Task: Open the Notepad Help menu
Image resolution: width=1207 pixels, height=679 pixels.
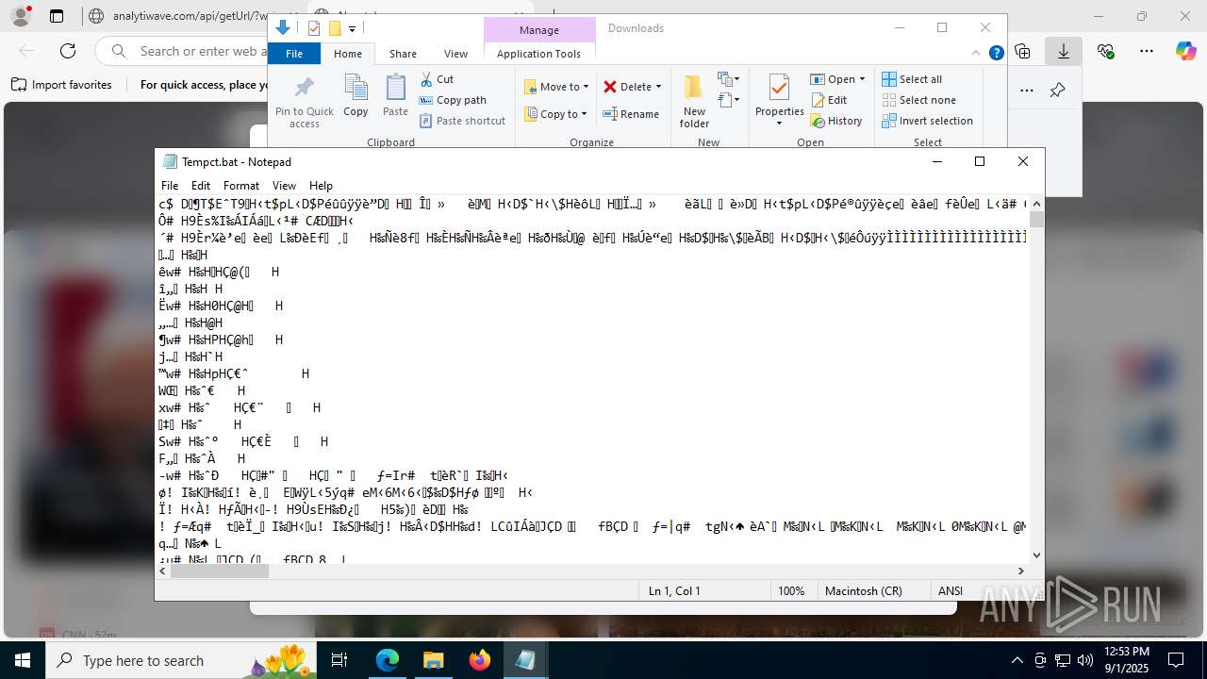Action: point(321,186)
